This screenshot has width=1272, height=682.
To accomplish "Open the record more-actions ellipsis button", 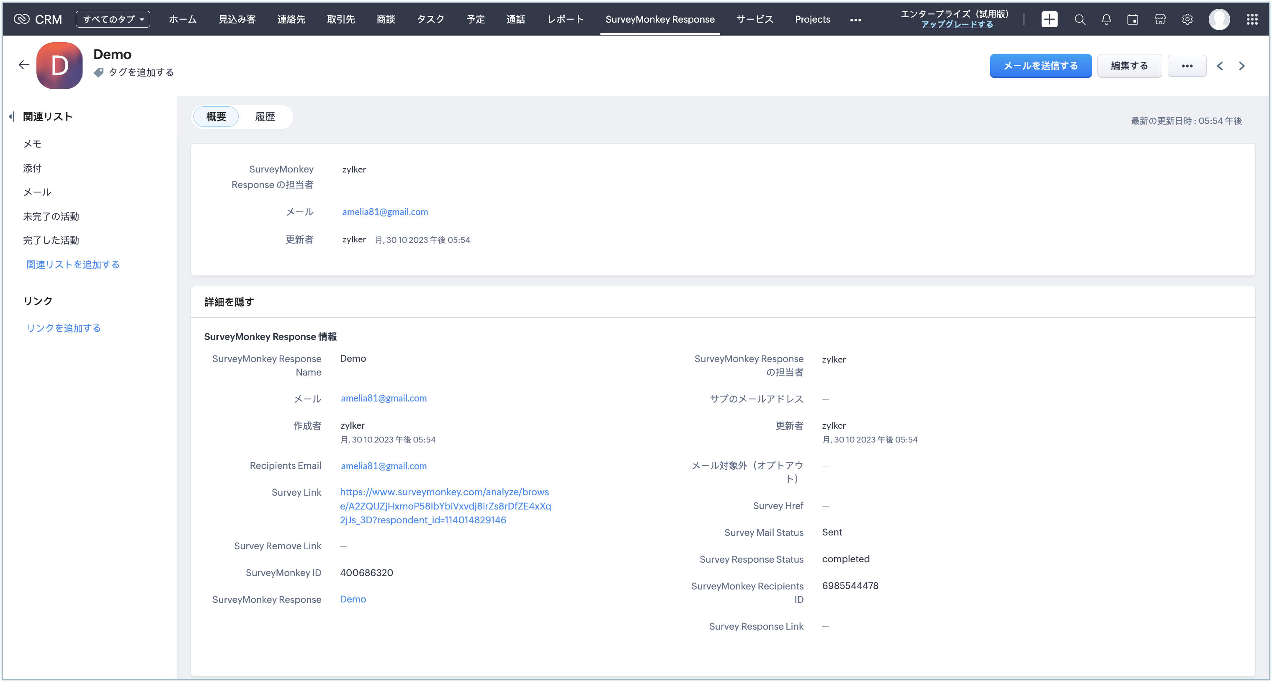I will [1187, 66].
